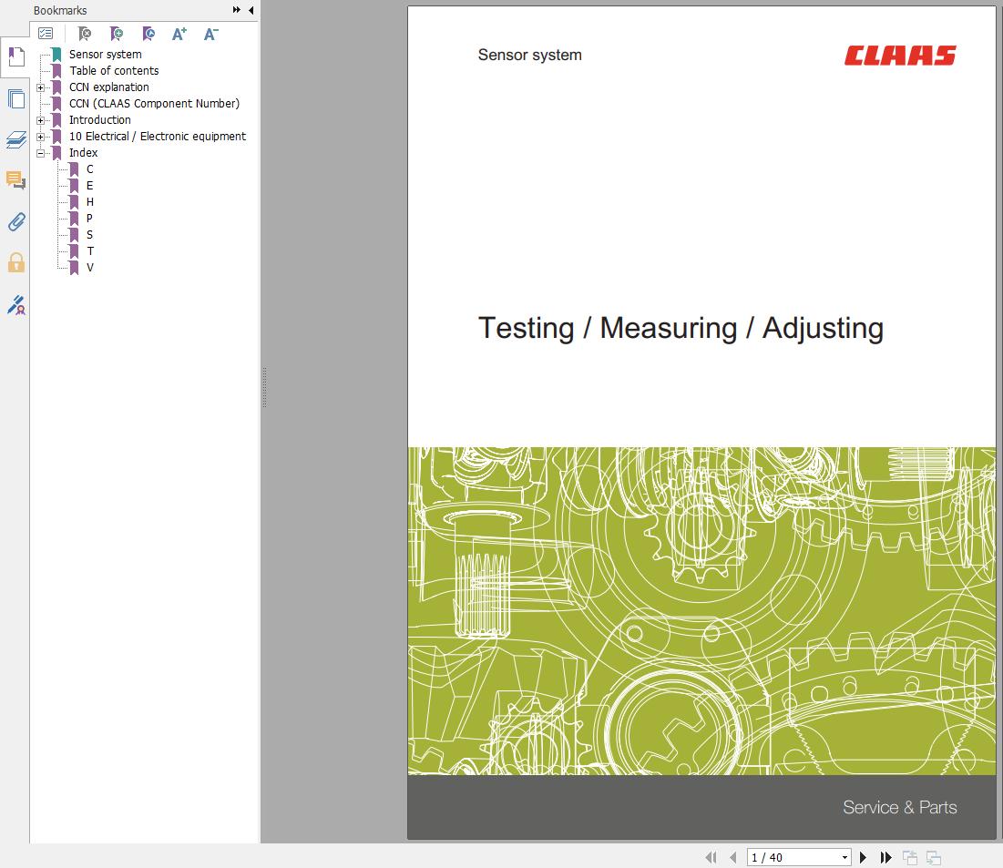This screenshot has width=1003, height=868.
Task: Increase bookmark font size with A+
Action: point(179,34)
